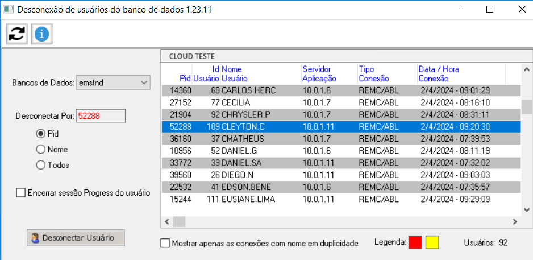This screenshot has width=533, height=260.
Task: Select the DANIEL.G row
Action: [x=341, y=151]
